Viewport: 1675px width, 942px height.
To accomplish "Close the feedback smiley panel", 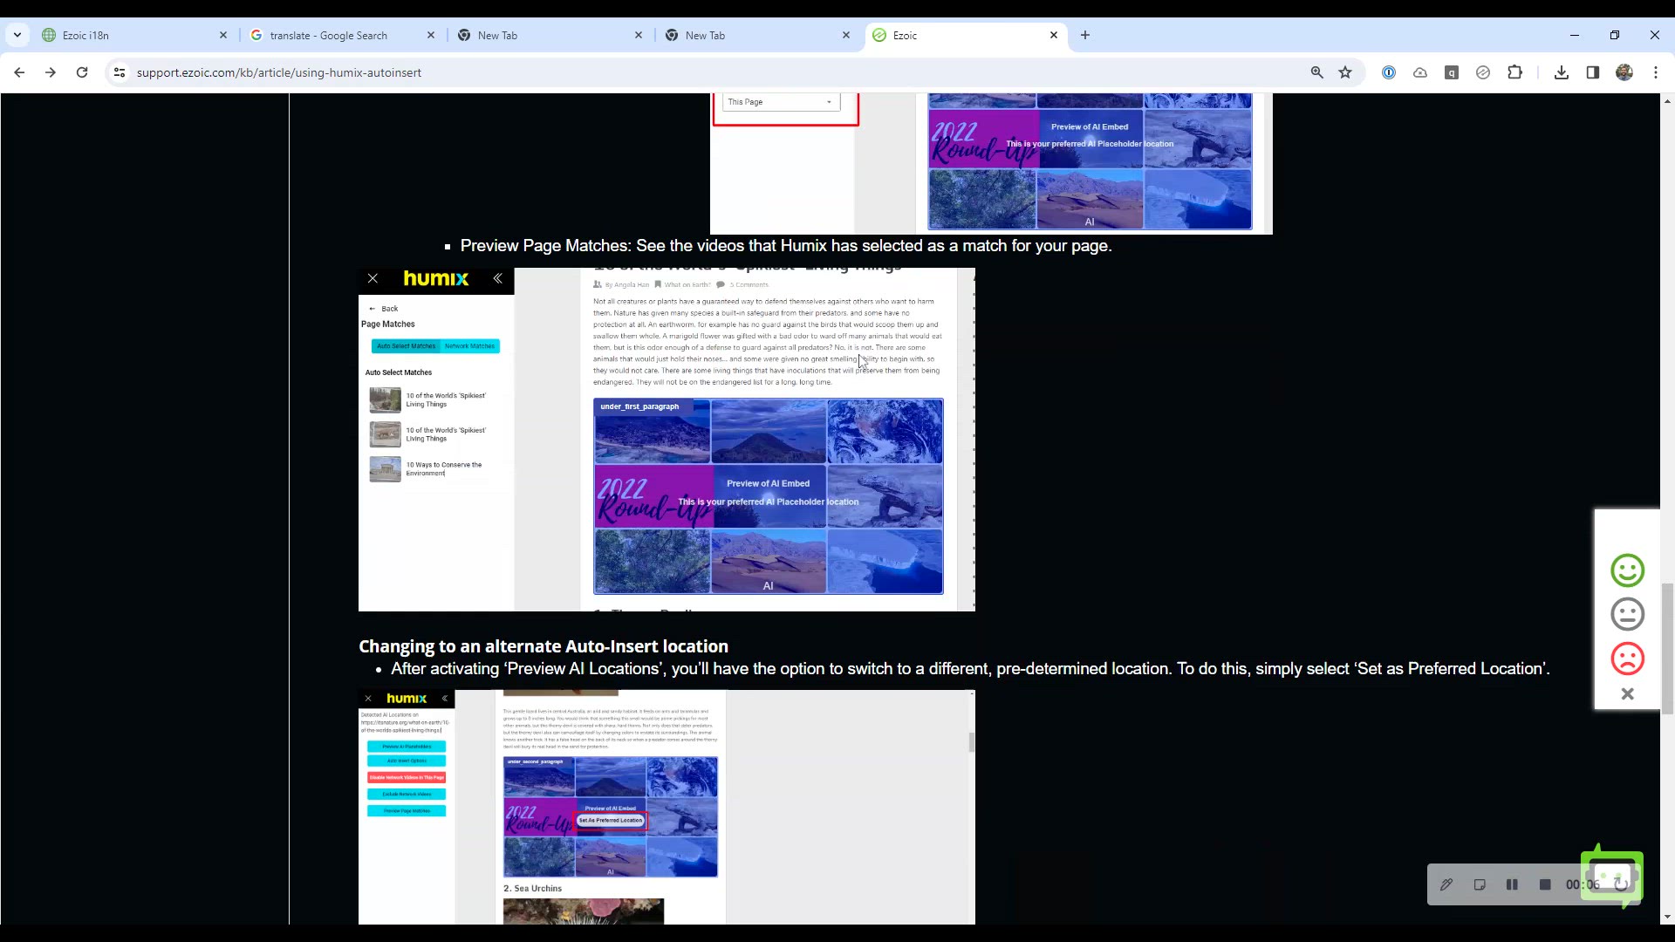I will pyautogui.click(x=1627, y=694).
